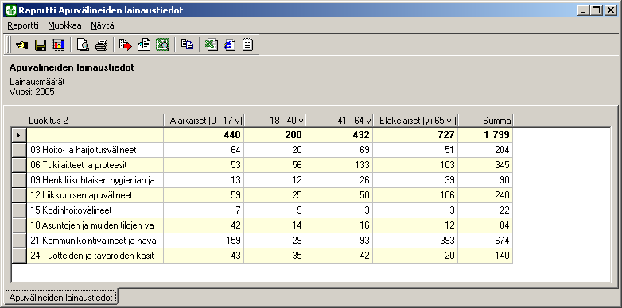Viewport: 622px width, 308px height.
Task: Click the 18 - 40 v column header
Action: (x=274, y=121)
